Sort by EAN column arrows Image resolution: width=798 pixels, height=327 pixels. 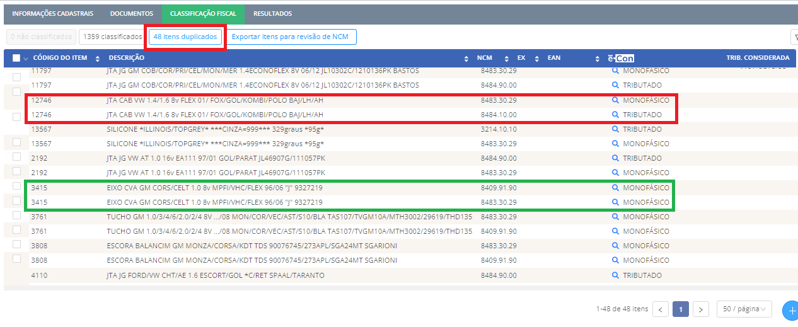[x=597, y=59]
